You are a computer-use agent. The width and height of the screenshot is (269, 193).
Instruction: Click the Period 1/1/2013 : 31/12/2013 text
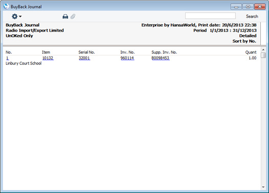coord(225,31)
